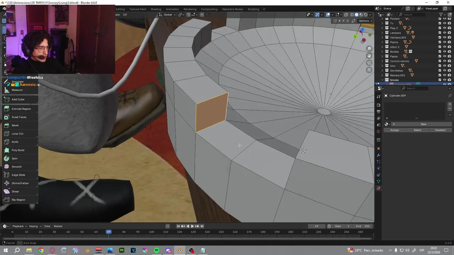Collapse the Smoke collection
Viewport: 454px width, 255px height.
pos(382,80)
